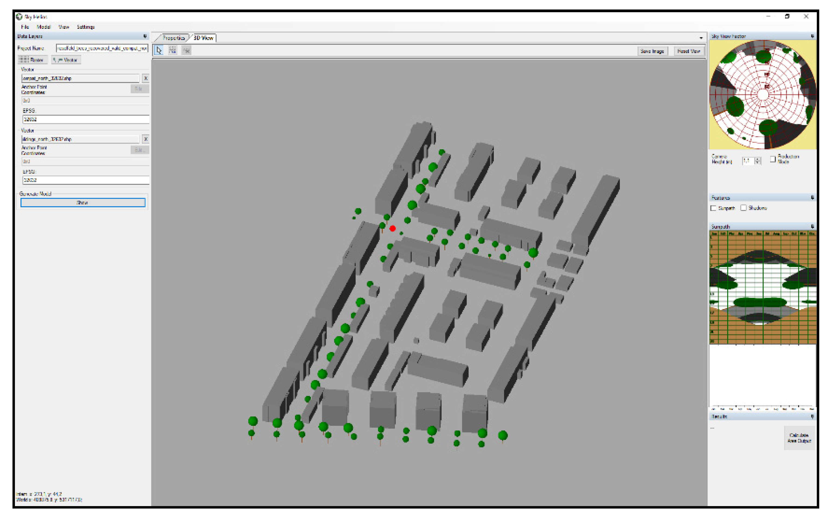Switch to the Properties tab
The height and width of the screenshot is (524, 829).
click(x=173, y=38)
